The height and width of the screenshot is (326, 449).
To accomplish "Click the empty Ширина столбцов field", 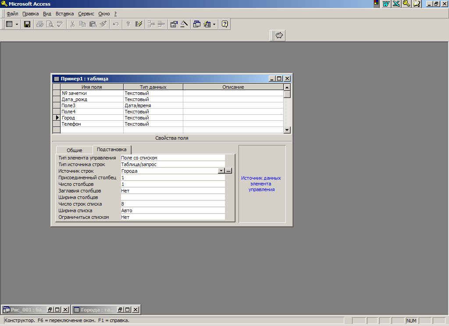I will click(173, 197).
